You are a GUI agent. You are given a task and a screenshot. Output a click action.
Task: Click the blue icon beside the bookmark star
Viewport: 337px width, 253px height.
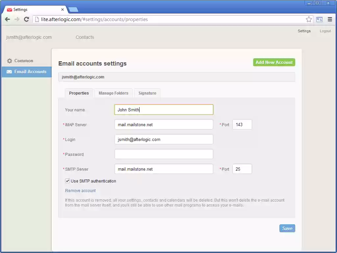319,19
